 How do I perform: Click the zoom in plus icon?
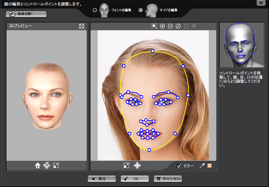[x=163, y=26]
